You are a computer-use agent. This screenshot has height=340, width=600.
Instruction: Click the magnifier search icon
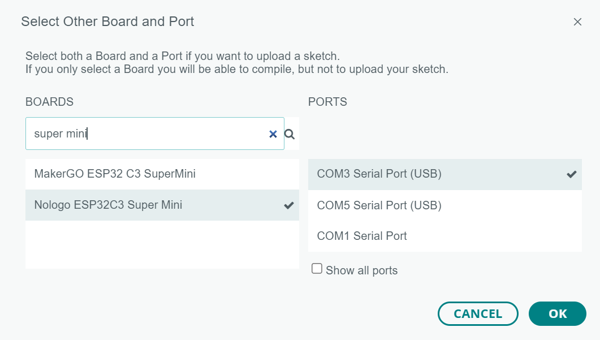pos(290,134)
